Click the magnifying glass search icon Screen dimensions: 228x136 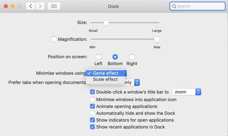pos(174,6)
